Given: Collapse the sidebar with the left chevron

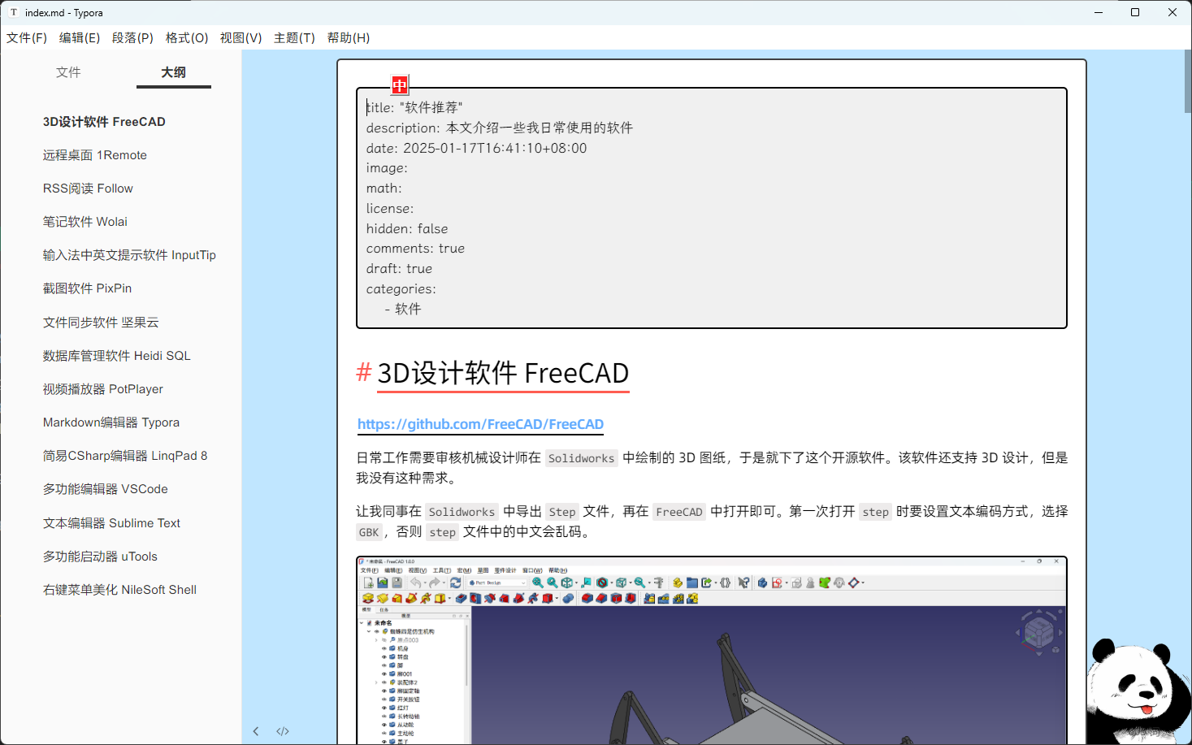Looking at the screenshot, I should coord(256,731).
